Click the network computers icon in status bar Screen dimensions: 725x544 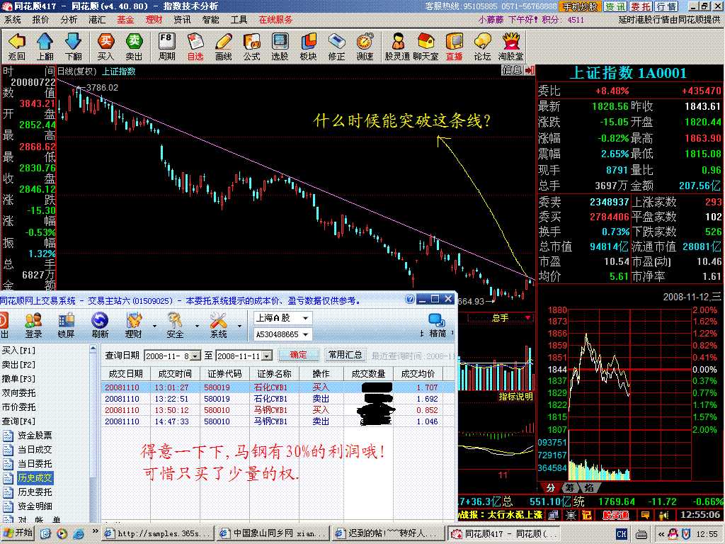point(554,515)
